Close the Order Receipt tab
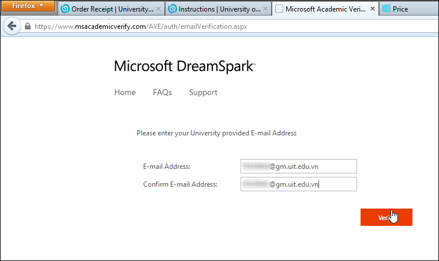 pos(159,9)
